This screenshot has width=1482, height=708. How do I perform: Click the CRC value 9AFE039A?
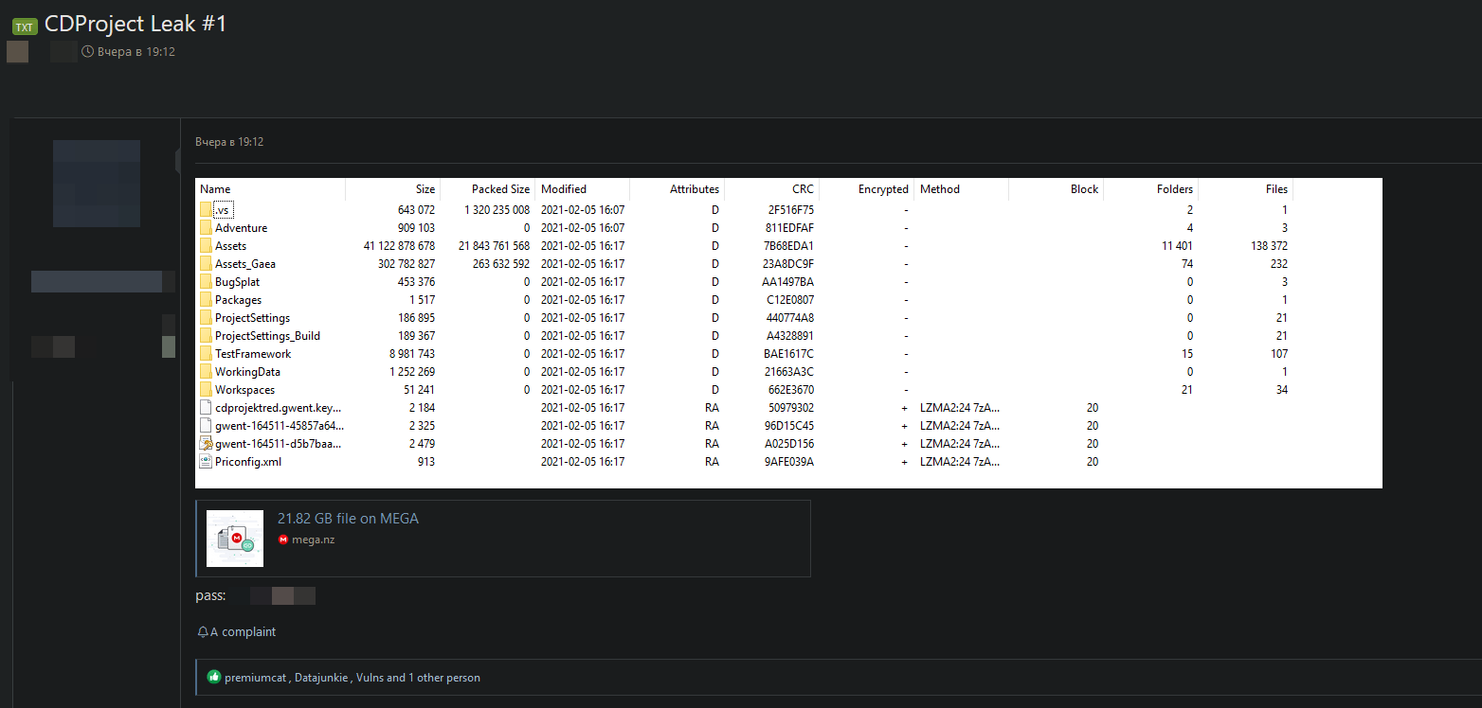(790, 462)
